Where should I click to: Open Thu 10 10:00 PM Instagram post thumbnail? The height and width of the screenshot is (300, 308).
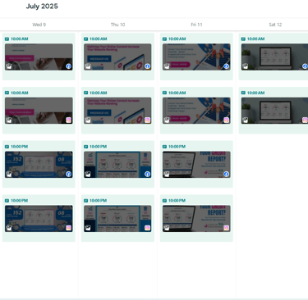pos(117,219)
